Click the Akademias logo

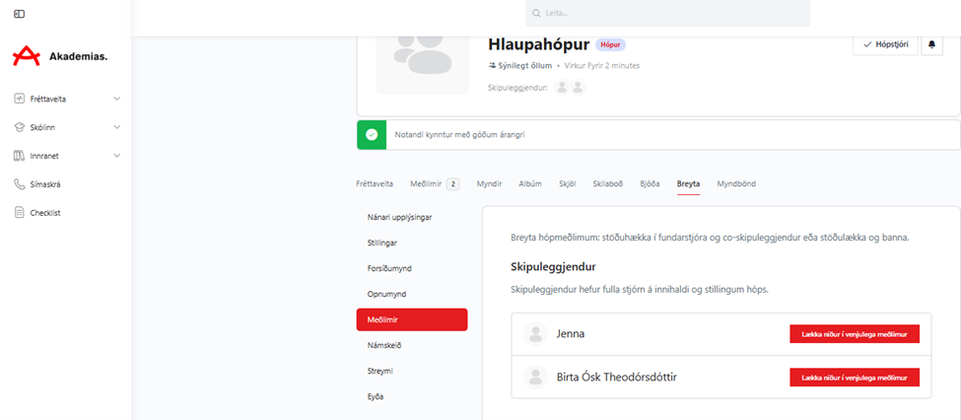coord(60,56)
